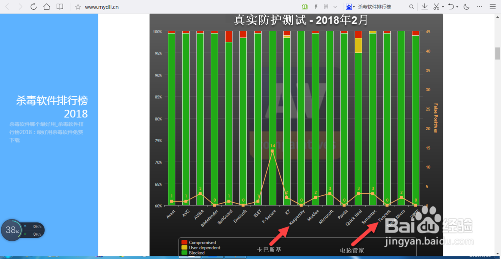Go forward to the next page
501x259 pixels.
(20, 7)
